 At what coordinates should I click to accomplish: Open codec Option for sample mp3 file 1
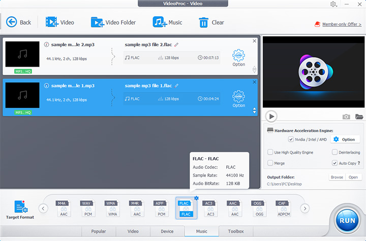tap(238, 99)
